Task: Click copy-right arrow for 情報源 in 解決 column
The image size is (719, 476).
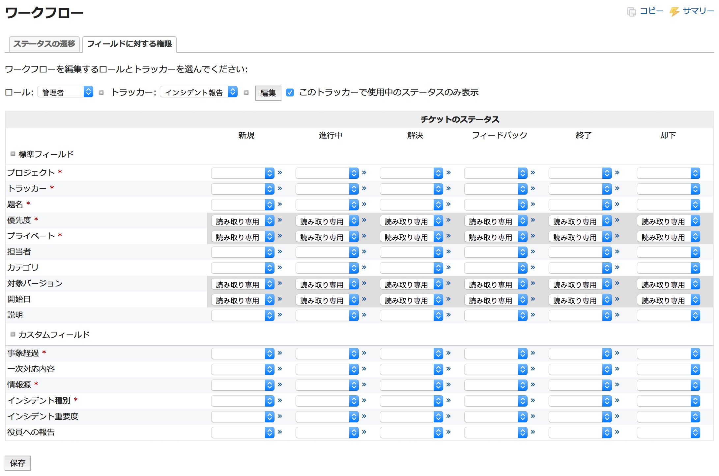Action: point(448,384)
